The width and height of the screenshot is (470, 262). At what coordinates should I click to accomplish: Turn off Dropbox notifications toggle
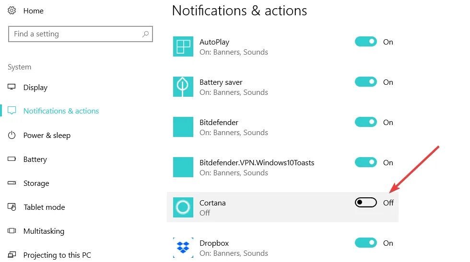pos(365,242)
